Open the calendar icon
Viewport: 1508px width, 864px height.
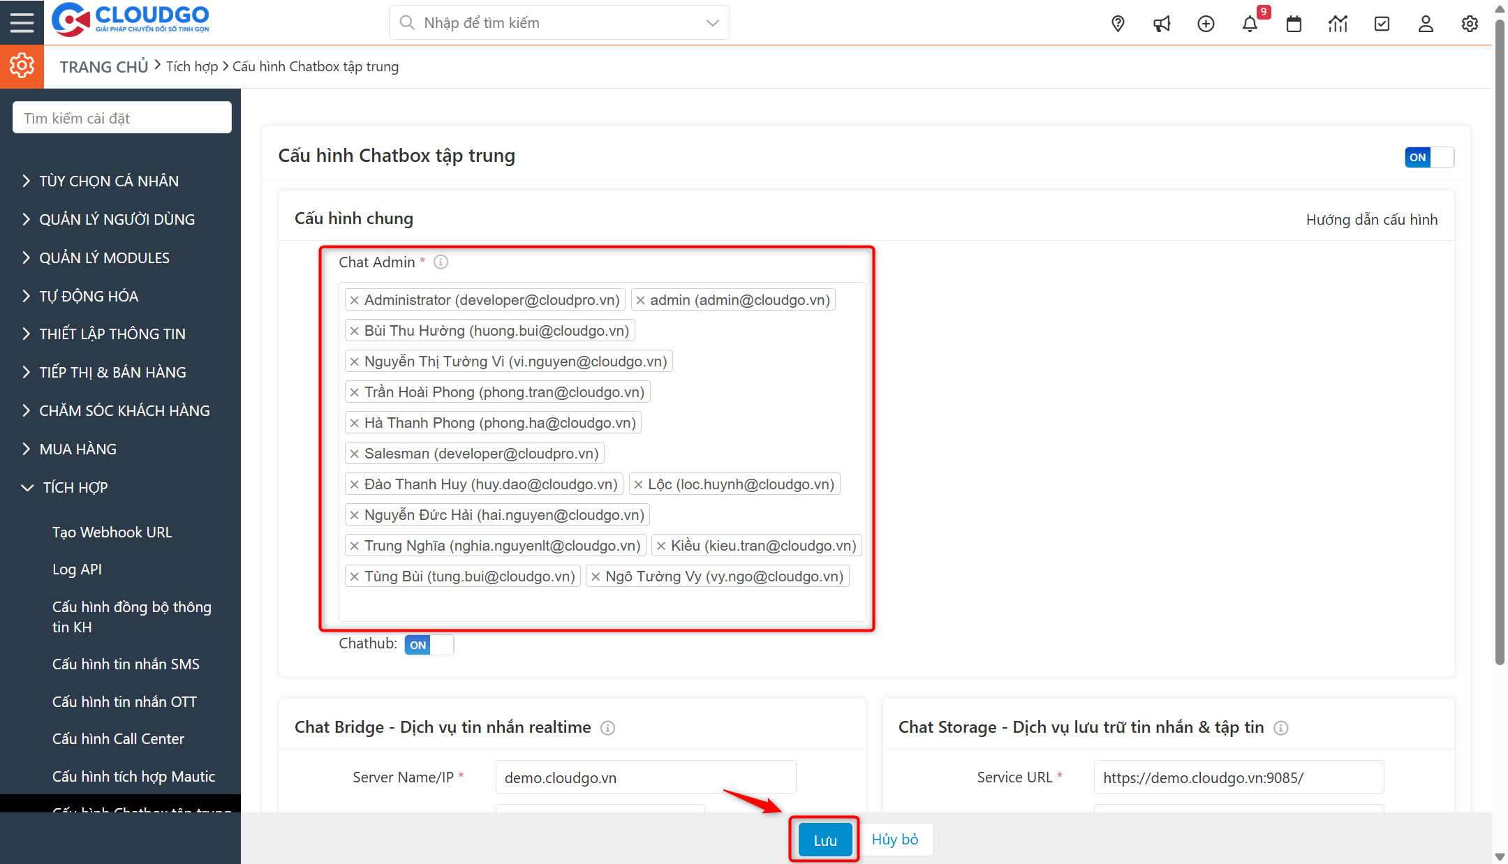pos(1294,23)
